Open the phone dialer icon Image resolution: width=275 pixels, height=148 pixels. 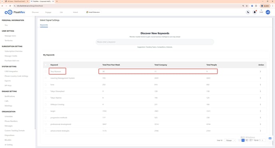coord(248,12)
